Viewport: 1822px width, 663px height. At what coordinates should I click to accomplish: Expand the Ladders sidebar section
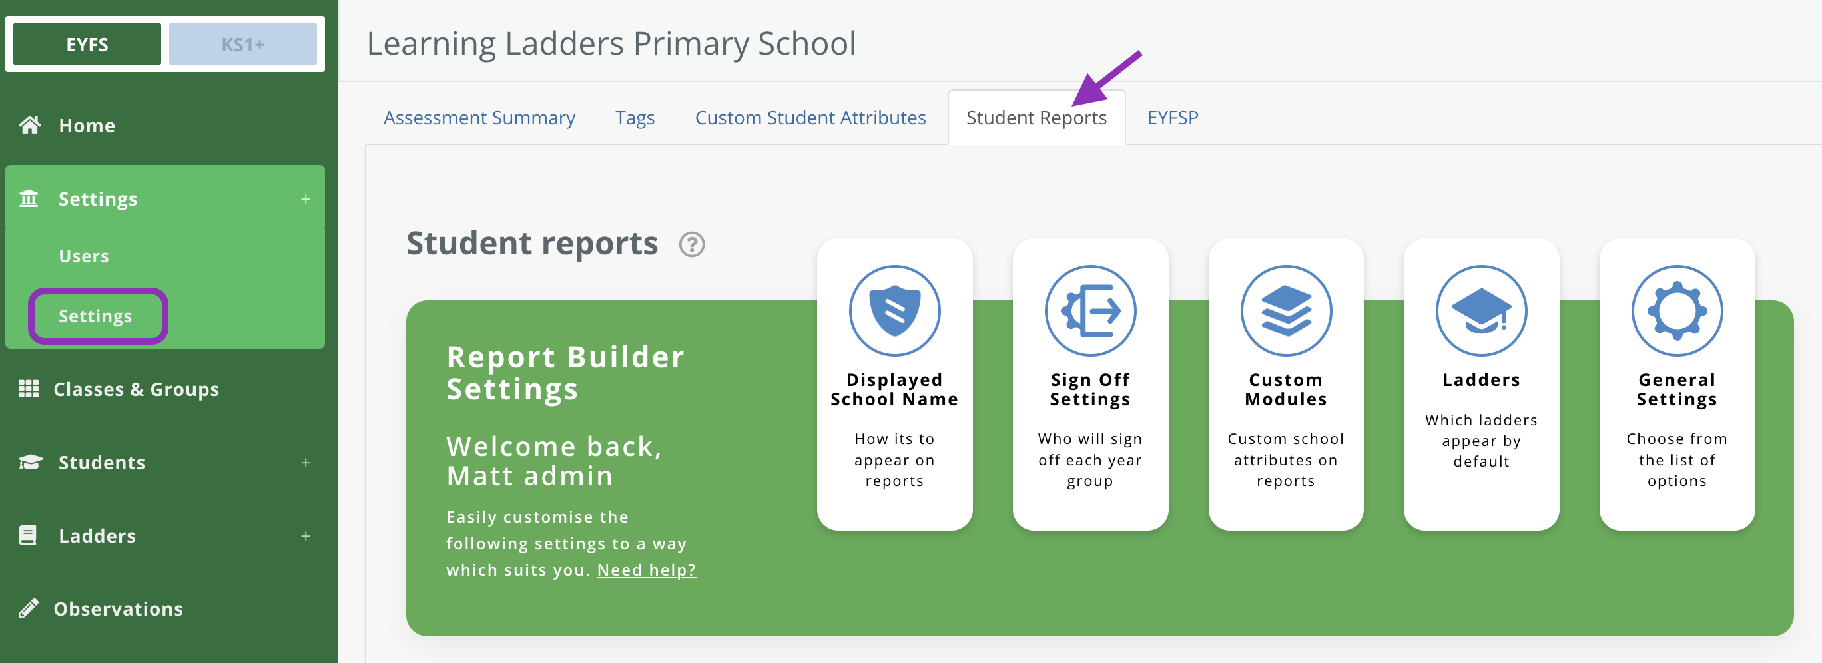[x=306, y=536]
